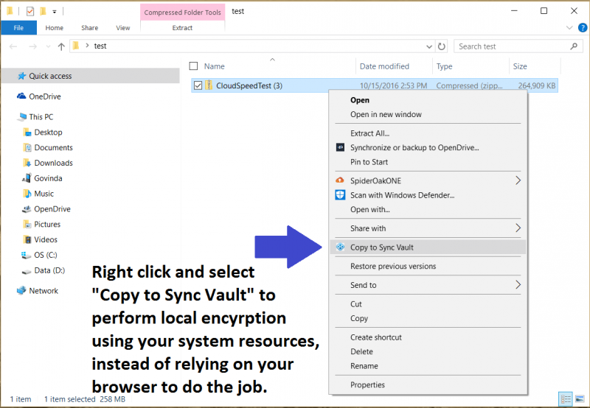This screenshot has width=590, height=408.
Task: Click the search magnifier icon
Action: pyautogui.click(x=574, y=46)
